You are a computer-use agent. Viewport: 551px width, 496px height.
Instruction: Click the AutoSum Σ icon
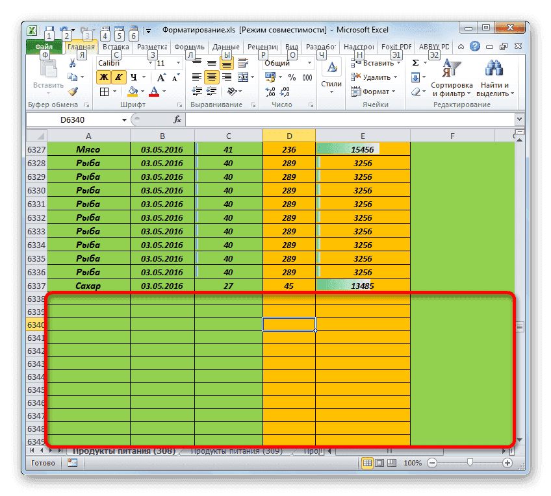(x=416, y=62)
